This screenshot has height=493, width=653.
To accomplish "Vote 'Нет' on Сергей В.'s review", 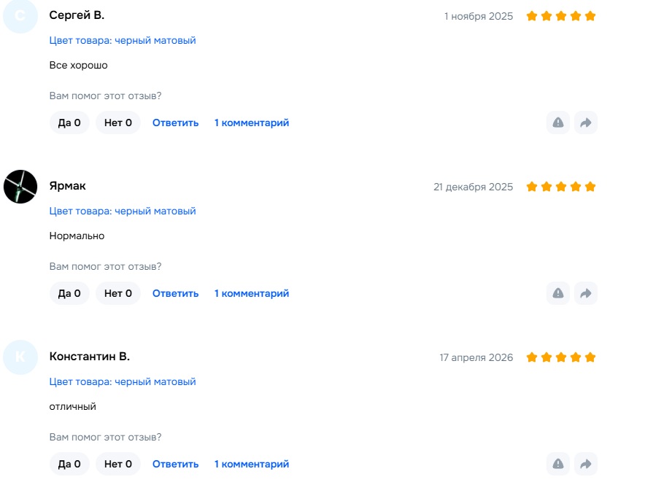I will (118, 123).
